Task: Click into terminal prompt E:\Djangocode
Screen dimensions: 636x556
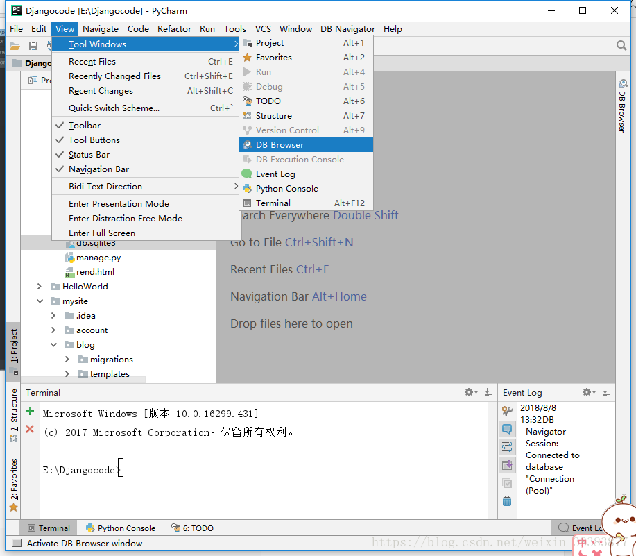Action: [83, 469]
